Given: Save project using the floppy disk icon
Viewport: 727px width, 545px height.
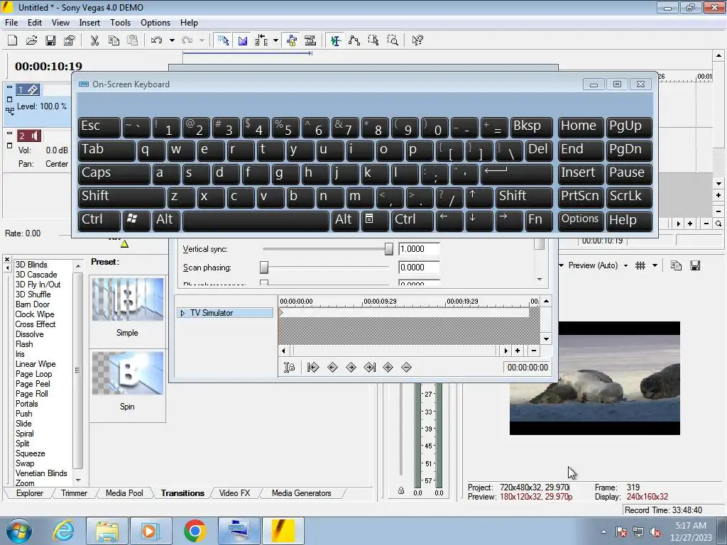Looking at the screenshot, I should point(50,40).
